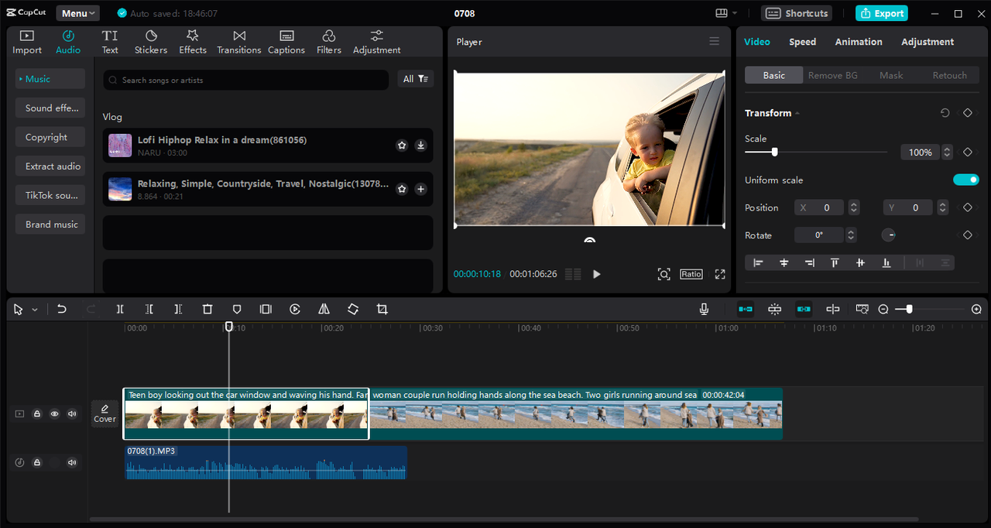Click the Cover button on timeline
Screen dimensions: 991x528
click(x=105, y=413)
